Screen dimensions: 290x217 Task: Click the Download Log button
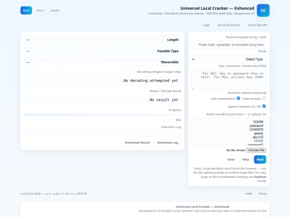(x=168, y=143)
